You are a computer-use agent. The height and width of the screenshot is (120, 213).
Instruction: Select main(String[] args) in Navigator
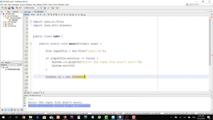tap(14, 69)
